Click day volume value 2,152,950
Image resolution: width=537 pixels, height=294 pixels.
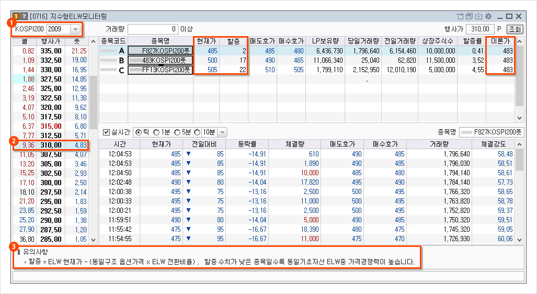(x=366, y=70)
